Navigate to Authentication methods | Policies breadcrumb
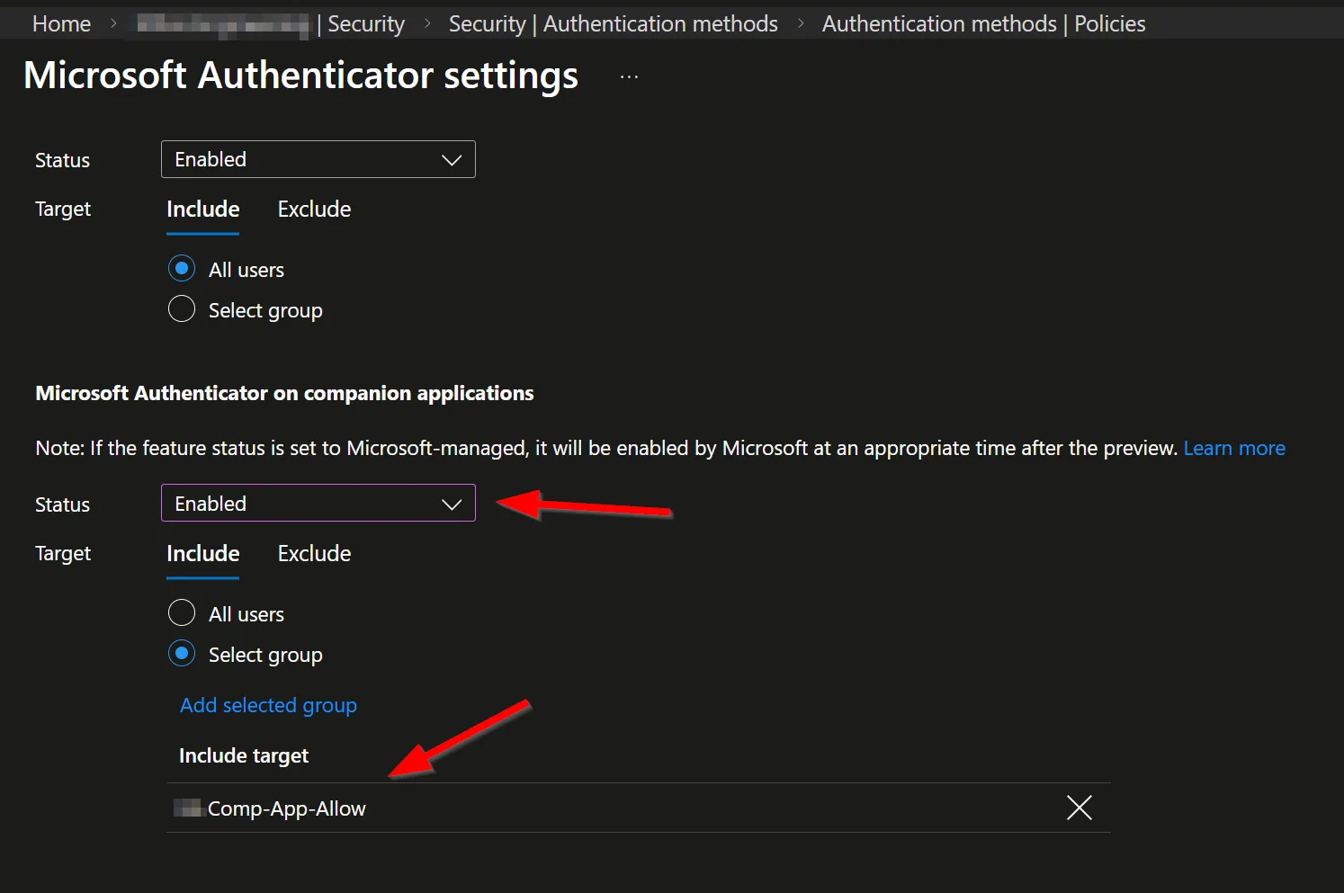1344x893 pixels. pos(984,24)
